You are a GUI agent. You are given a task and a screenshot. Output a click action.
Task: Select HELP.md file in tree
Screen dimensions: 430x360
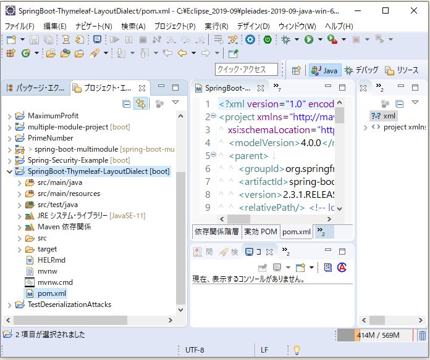point(51,260)
